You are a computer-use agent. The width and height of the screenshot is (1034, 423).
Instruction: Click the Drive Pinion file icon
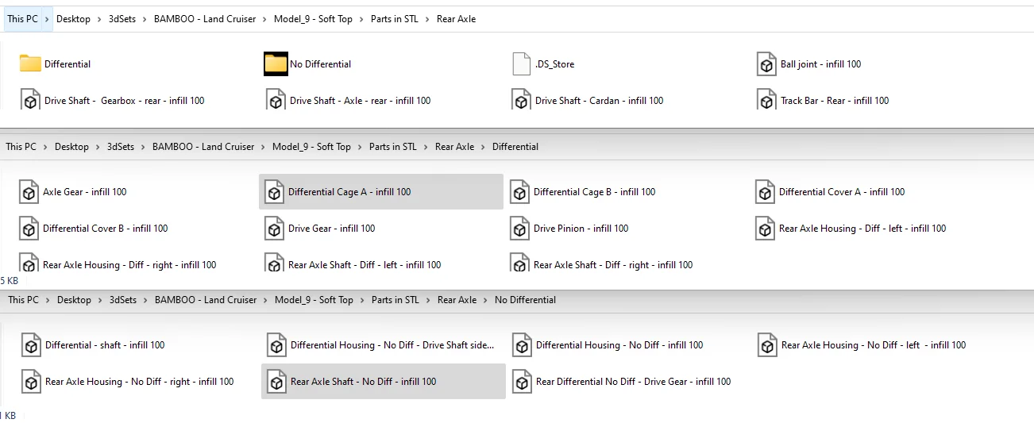point(520,229)
